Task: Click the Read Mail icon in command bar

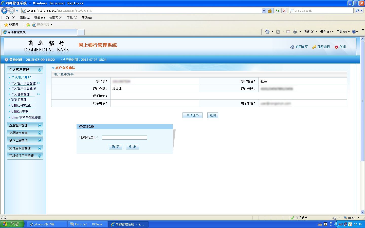Action: click(288, 32)
